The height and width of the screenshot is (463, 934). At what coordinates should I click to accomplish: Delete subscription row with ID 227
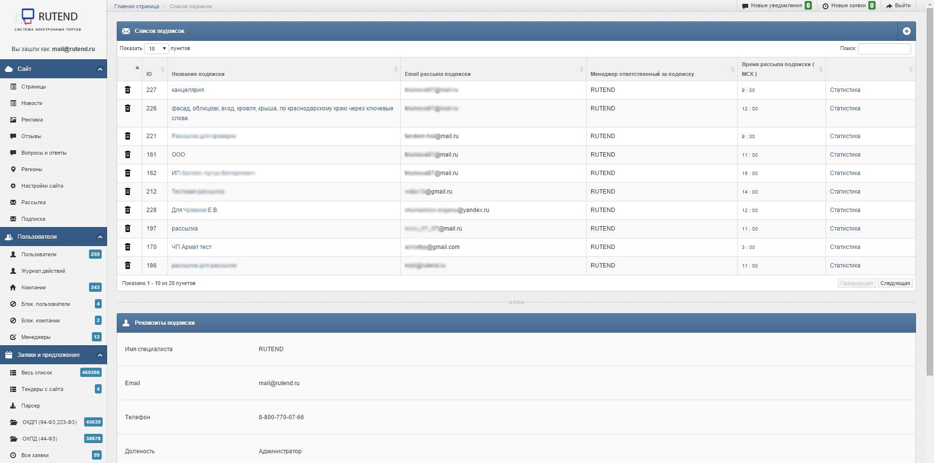pos(127,90)
